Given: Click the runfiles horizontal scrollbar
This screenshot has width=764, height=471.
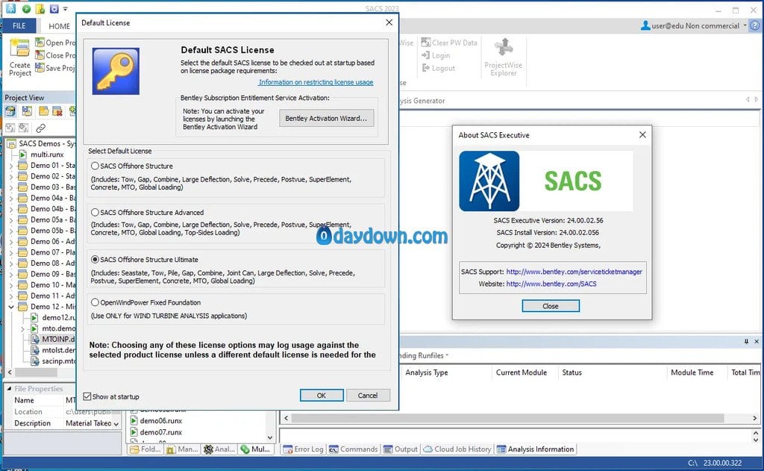Looking at the screenshot, I should tap(507, 418).
